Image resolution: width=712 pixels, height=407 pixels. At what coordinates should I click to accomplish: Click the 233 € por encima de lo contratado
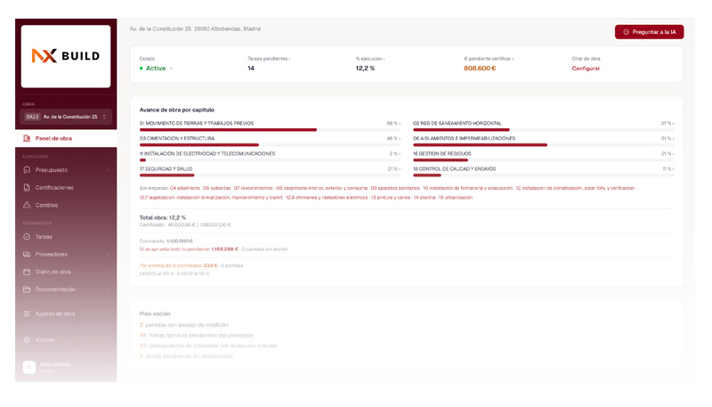pos(210,265)
